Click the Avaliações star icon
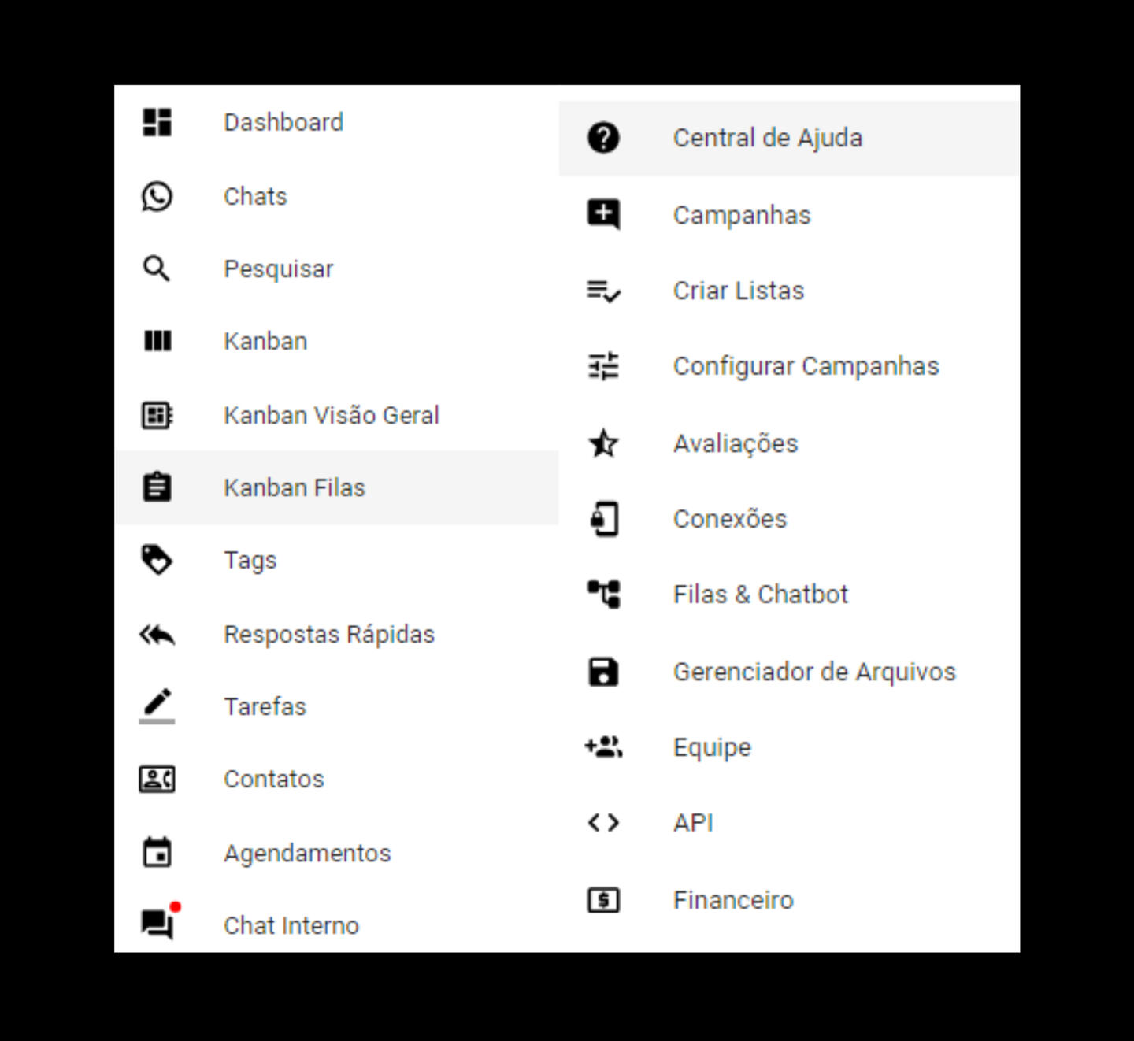 [x=603, y=443]
